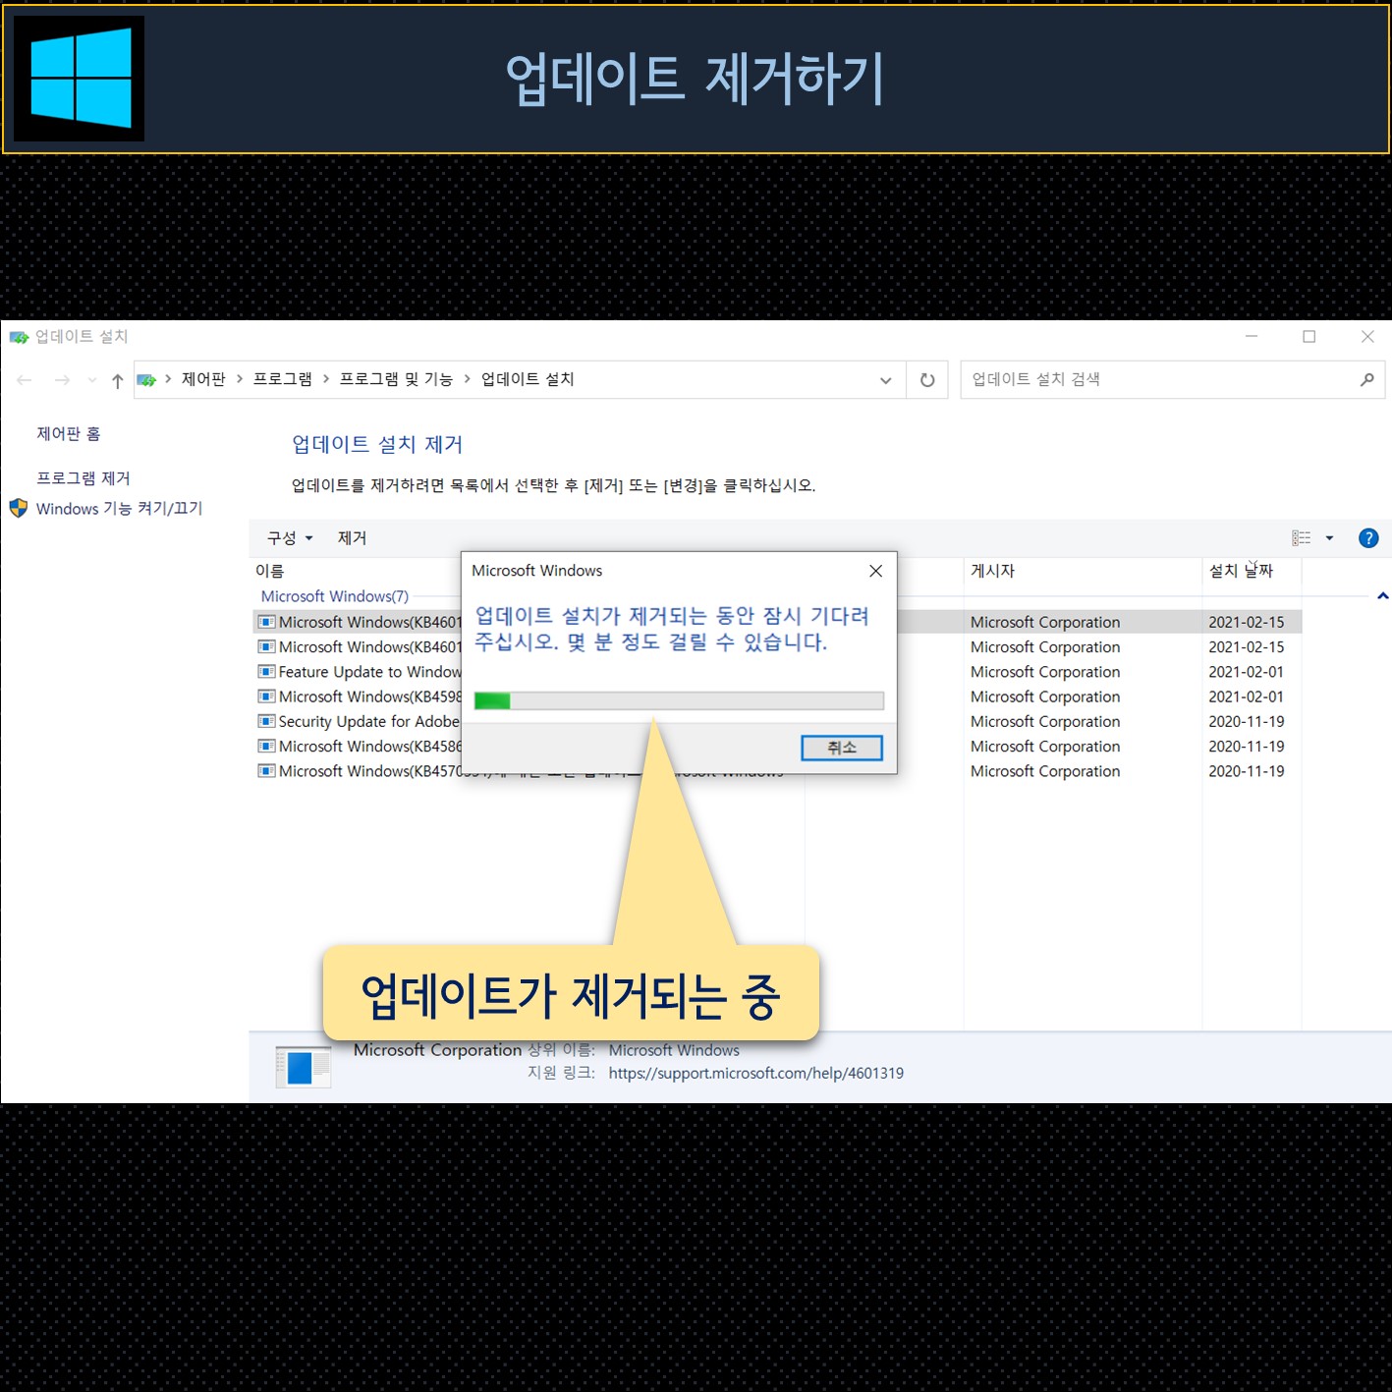The image size is (1392, 1392).
Task: Expand the address bar history dropdown
Action: coord(885,380)
